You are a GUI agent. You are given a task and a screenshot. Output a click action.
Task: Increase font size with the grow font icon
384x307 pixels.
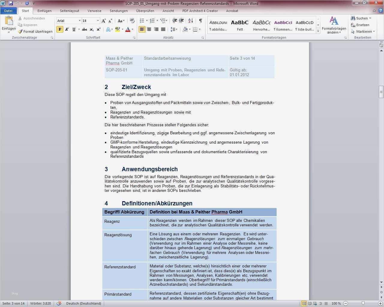click(x=104, y=21)
